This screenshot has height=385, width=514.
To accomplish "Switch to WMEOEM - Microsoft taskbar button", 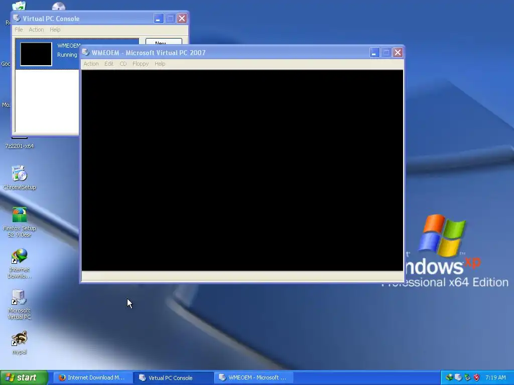I will pyautogui.click(x=253, y=378).
